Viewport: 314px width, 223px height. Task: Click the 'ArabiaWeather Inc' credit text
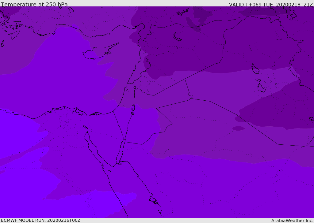[x=292, y=221]
